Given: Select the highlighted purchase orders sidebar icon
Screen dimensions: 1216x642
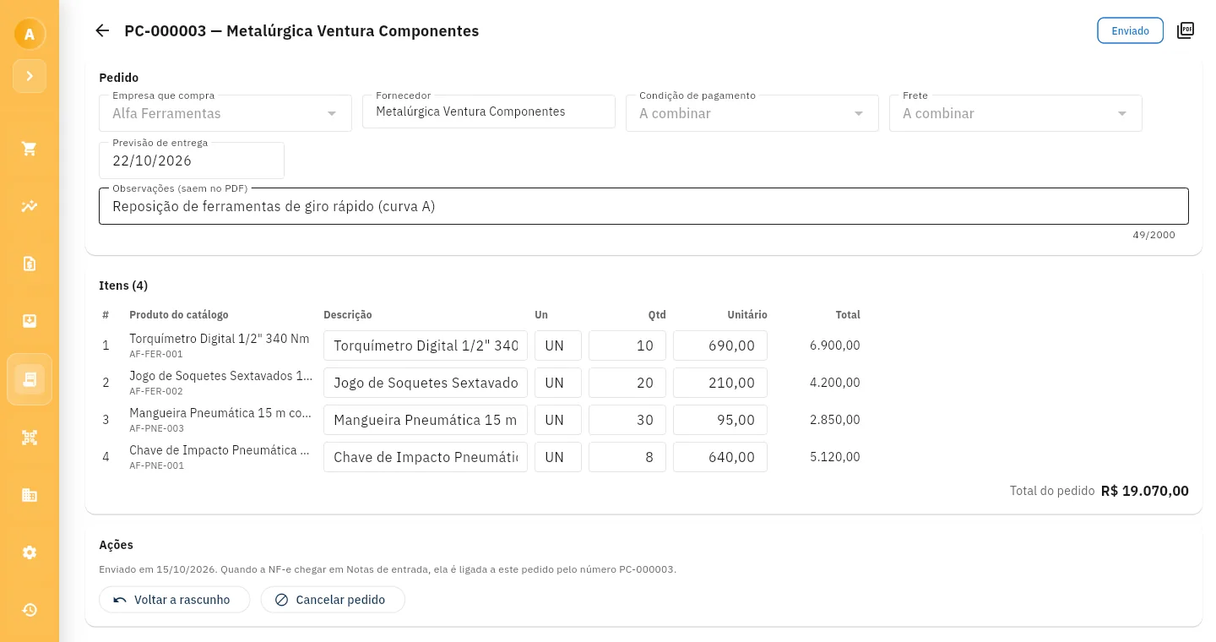Looking at the screenshot, I should pos(30,379).
